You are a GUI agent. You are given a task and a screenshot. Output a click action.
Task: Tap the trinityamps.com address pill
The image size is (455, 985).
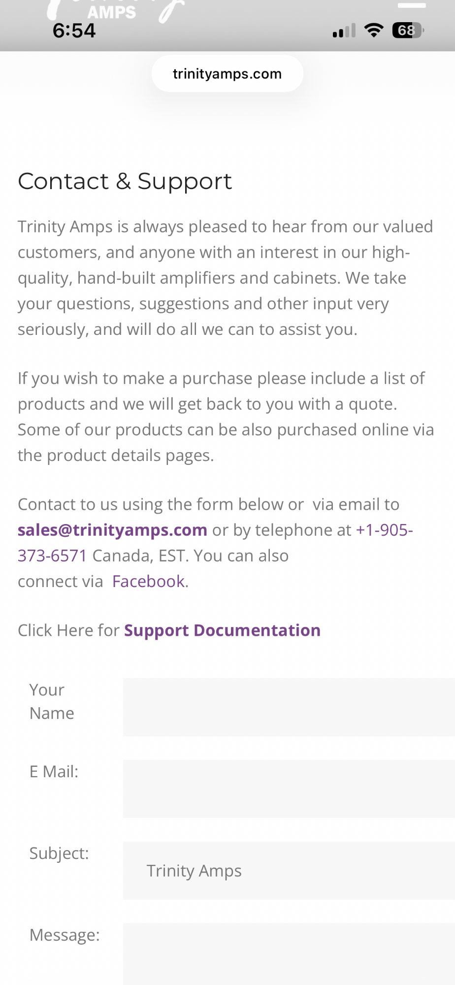pyautogui.click(x=227, y=74)
